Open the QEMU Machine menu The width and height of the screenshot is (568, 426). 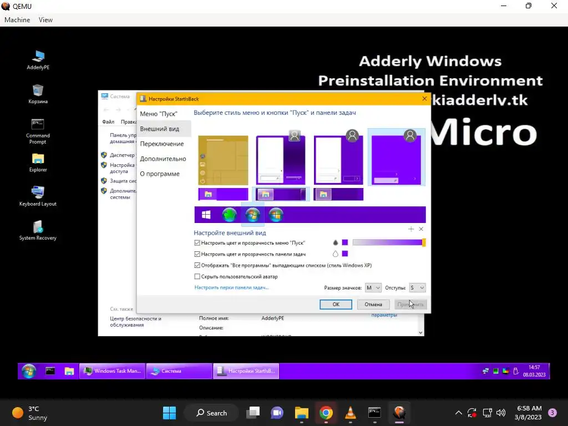(x=17, y=20)
